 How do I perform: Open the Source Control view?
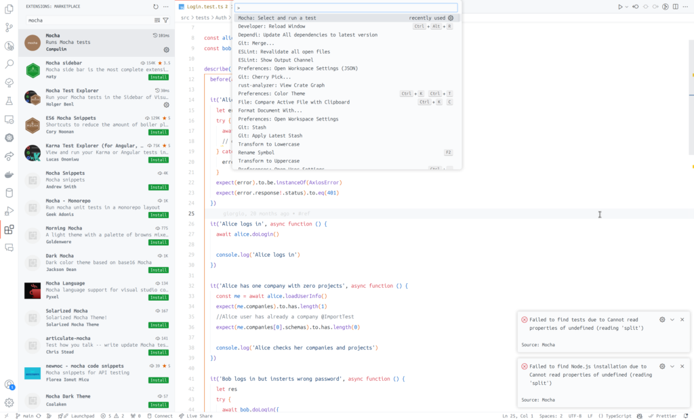tap(9, 28)
